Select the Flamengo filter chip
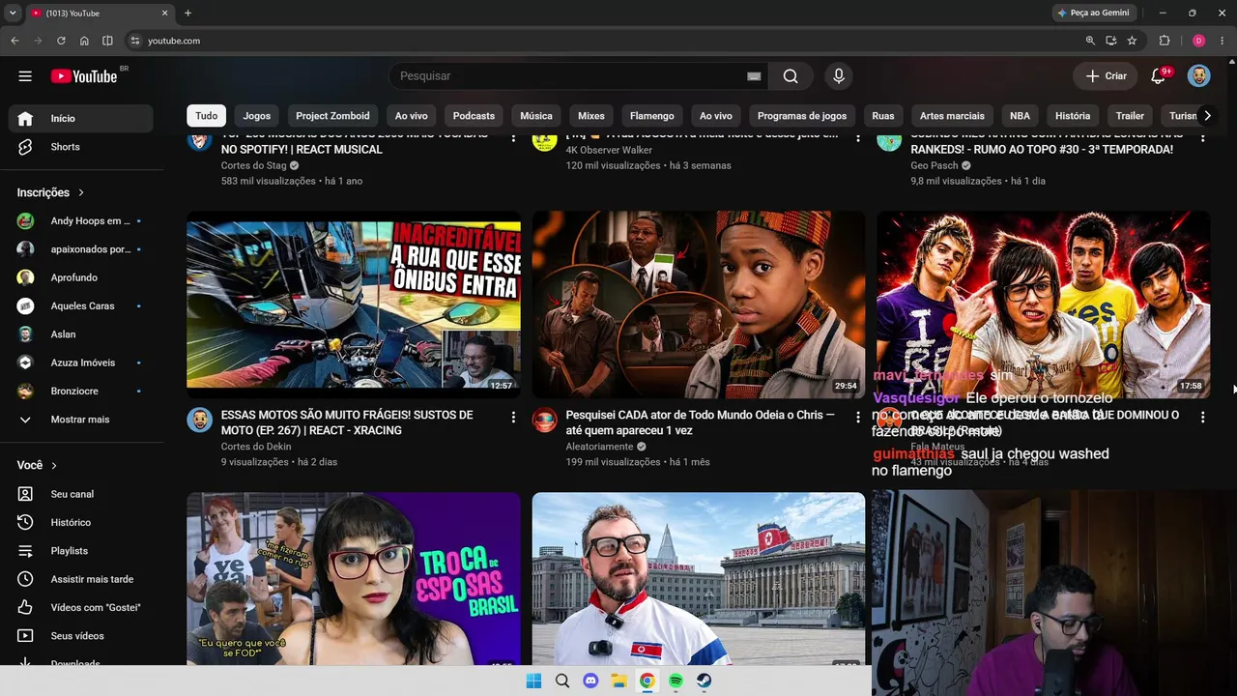This screenshot has height=696, width=1237. 652,116
